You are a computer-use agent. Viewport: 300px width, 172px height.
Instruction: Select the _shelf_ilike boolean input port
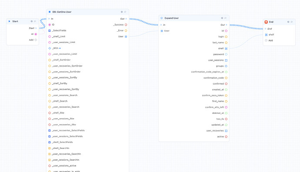click(50, 113)
